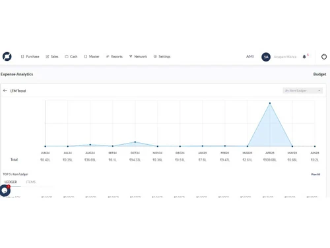Click the OCT24 total value ₹94.33L
The image size is (330, 248).
135,160
